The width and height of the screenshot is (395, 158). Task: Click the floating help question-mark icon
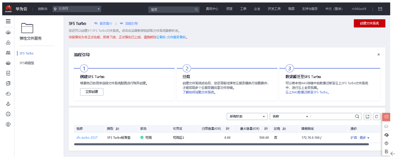pyautogui.click(x=386, y=143)
